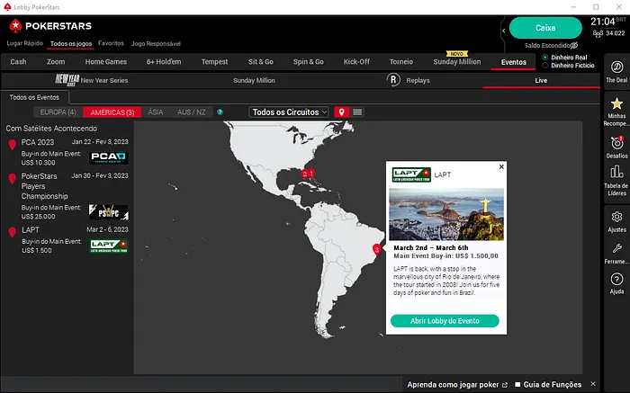Click the LAPT logo in event list
The height and width of the screenshot is (393, 630).
pyautogui.click(x=109, y=246)
